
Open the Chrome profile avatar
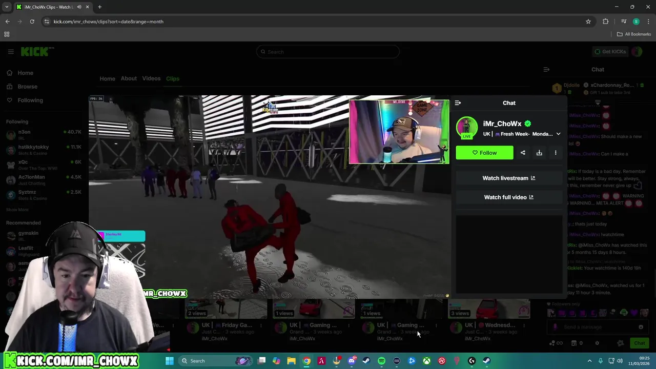pos(636,22)
